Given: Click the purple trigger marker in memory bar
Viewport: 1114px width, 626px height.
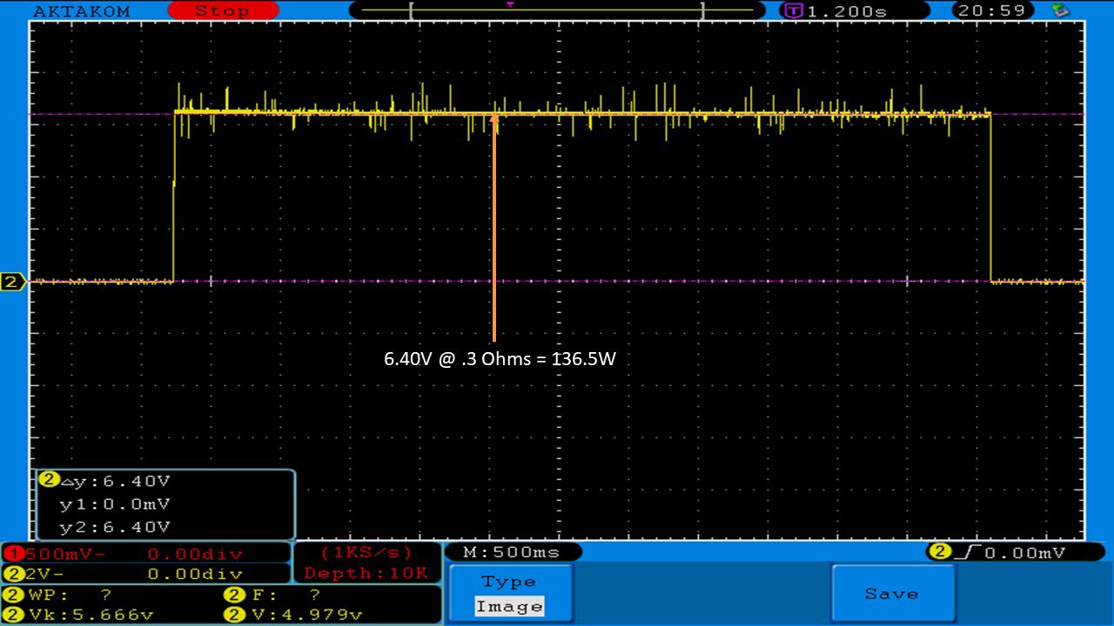Looking at the screenshot, I should (x=509, y=4).
